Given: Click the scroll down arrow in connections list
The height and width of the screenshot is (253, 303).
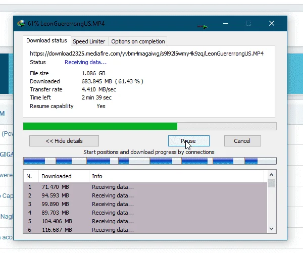Looking at the screenshot, I should point(271,229).
